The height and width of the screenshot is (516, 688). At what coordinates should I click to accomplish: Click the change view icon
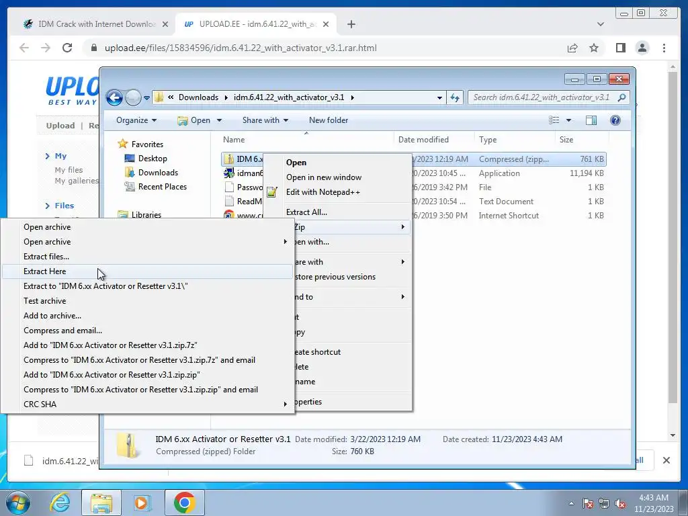pos(554,120)
